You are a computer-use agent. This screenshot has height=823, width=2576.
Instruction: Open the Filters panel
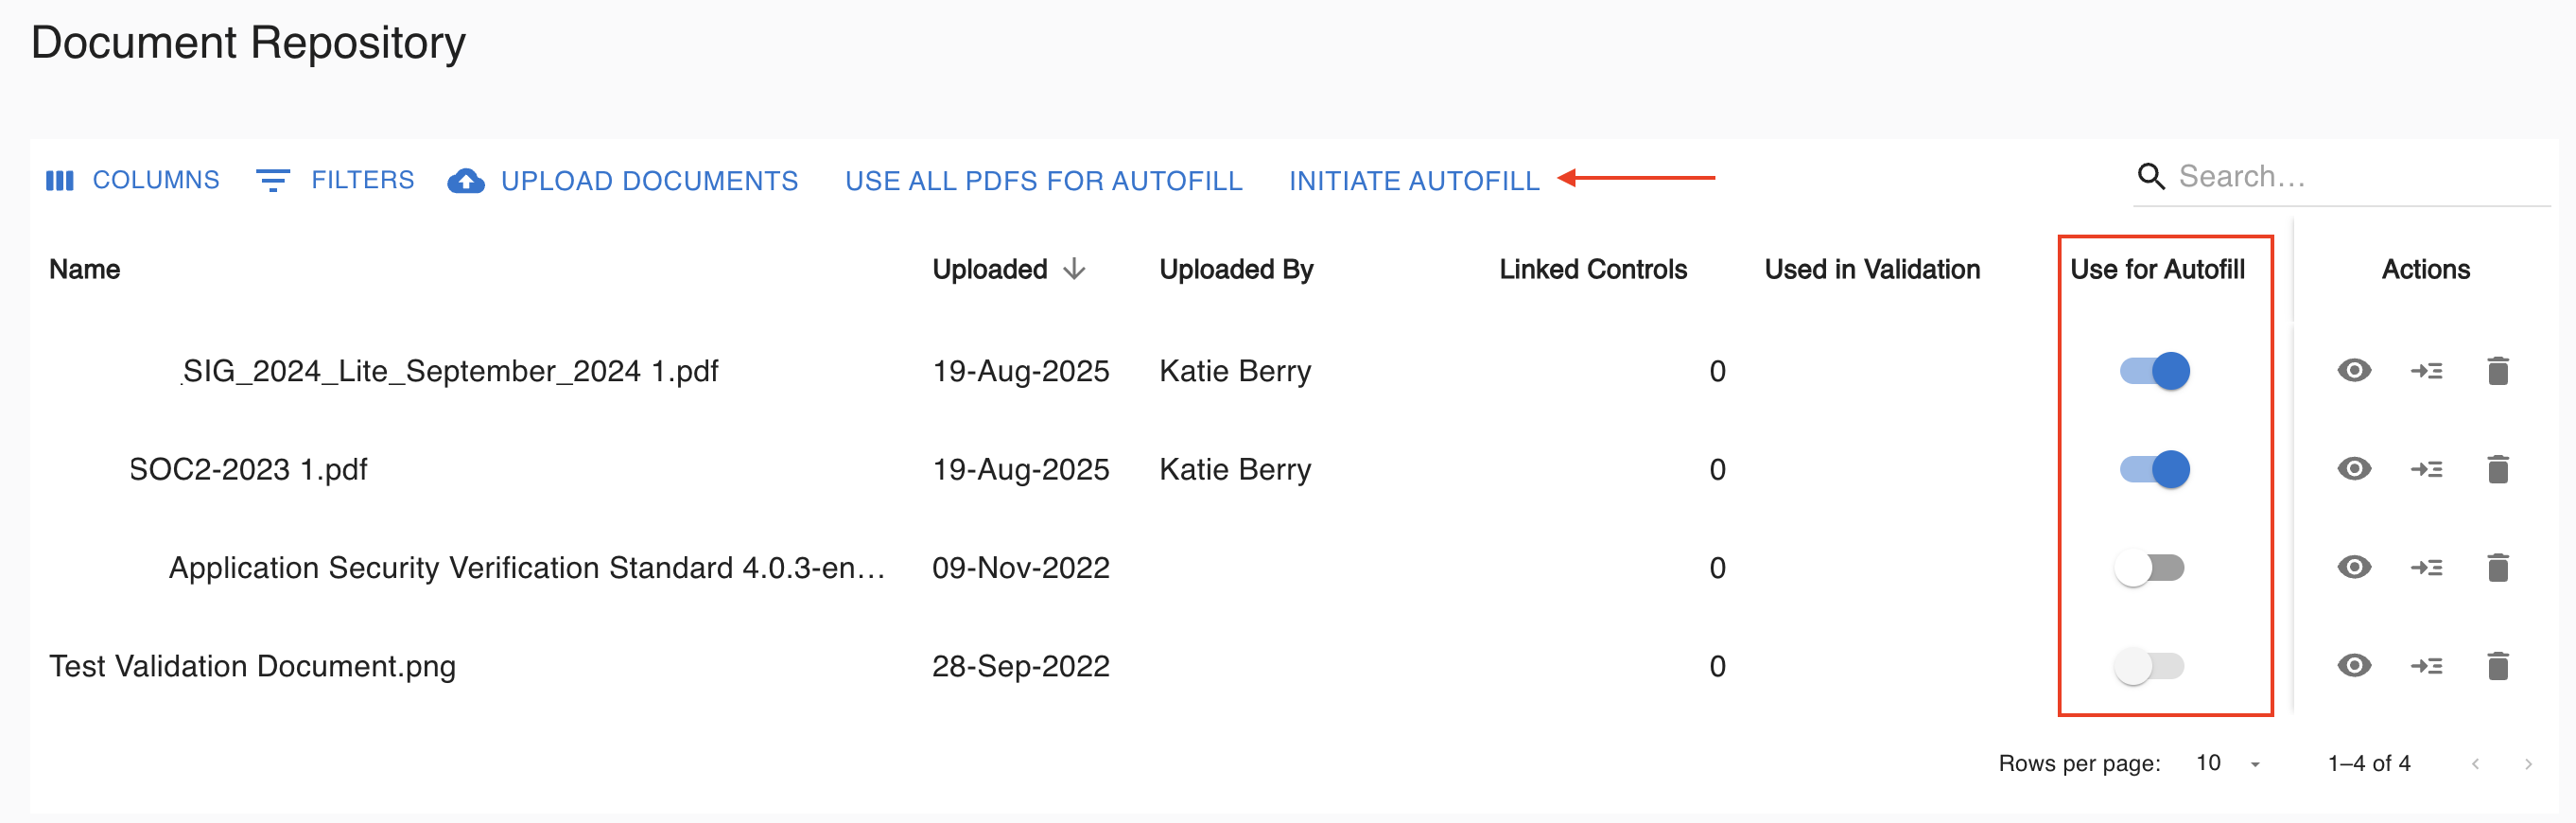tap(335, 180)
